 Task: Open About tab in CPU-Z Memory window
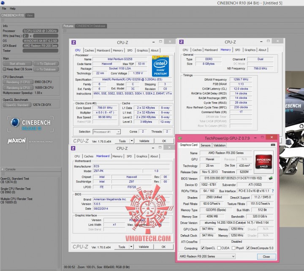click(x=262, y=50)
